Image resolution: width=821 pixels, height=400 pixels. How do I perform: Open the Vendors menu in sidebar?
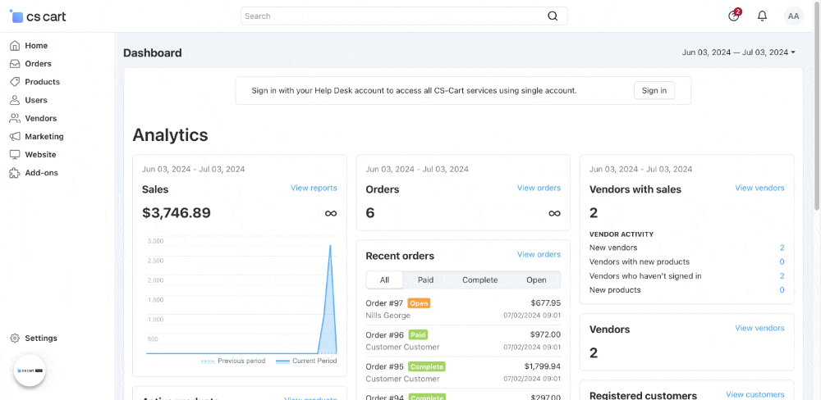tap(40, 118)
